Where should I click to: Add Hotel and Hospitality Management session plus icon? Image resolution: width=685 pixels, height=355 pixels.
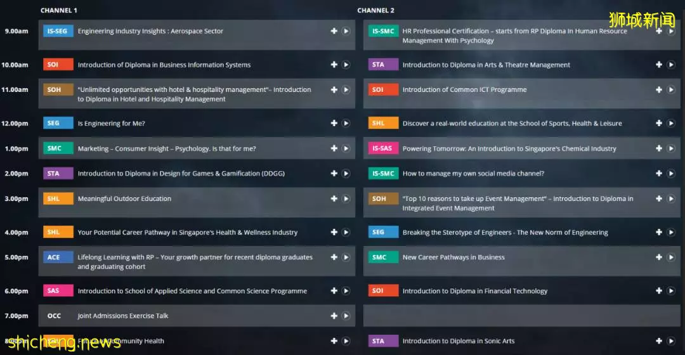(x=334, y=89)
